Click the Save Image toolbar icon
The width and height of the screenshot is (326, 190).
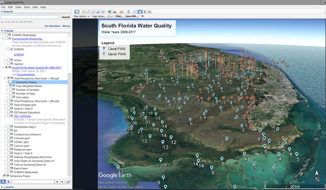145,12
